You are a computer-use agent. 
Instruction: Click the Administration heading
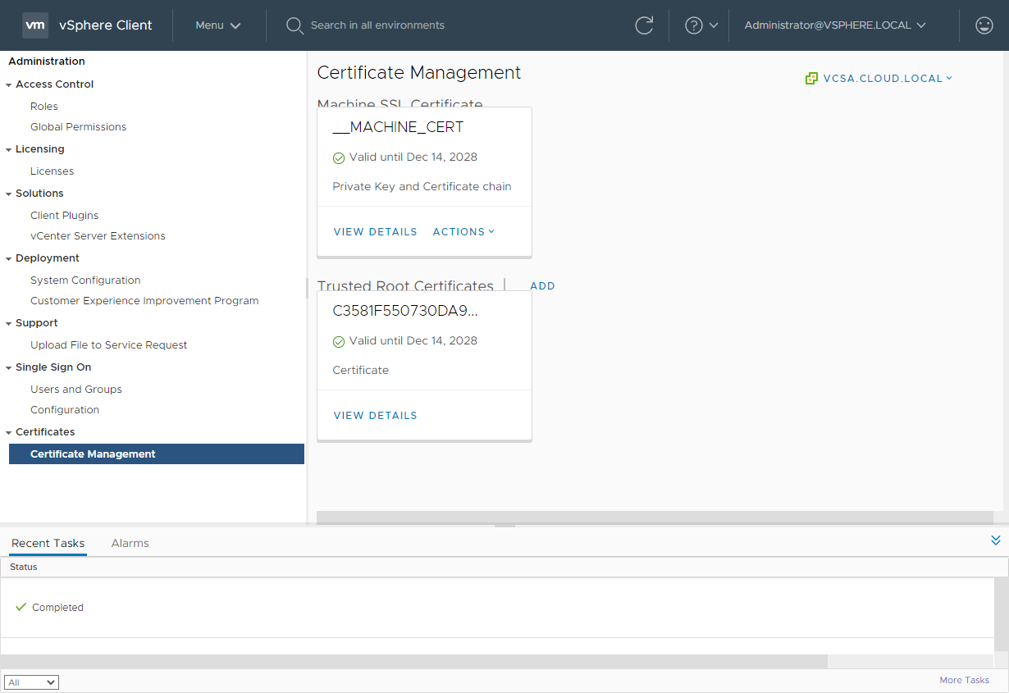[x=47, y=62]
